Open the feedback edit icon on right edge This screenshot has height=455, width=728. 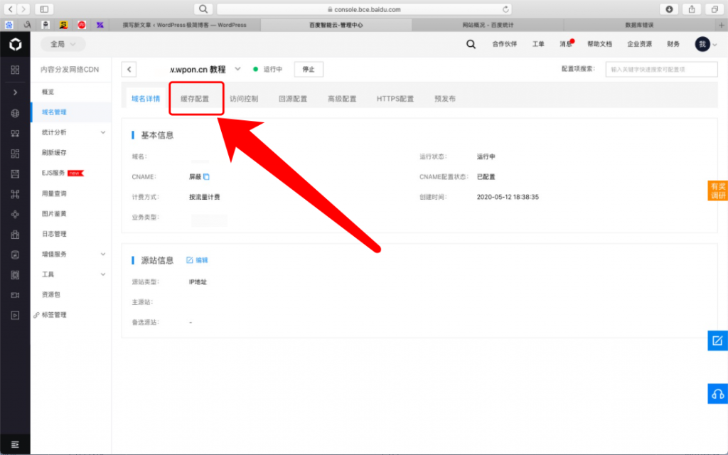click(717, 341)
